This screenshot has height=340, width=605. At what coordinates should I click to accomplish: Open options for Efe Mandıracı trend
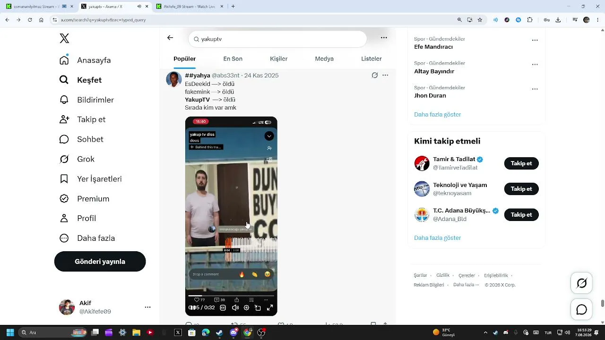point(535,41)
